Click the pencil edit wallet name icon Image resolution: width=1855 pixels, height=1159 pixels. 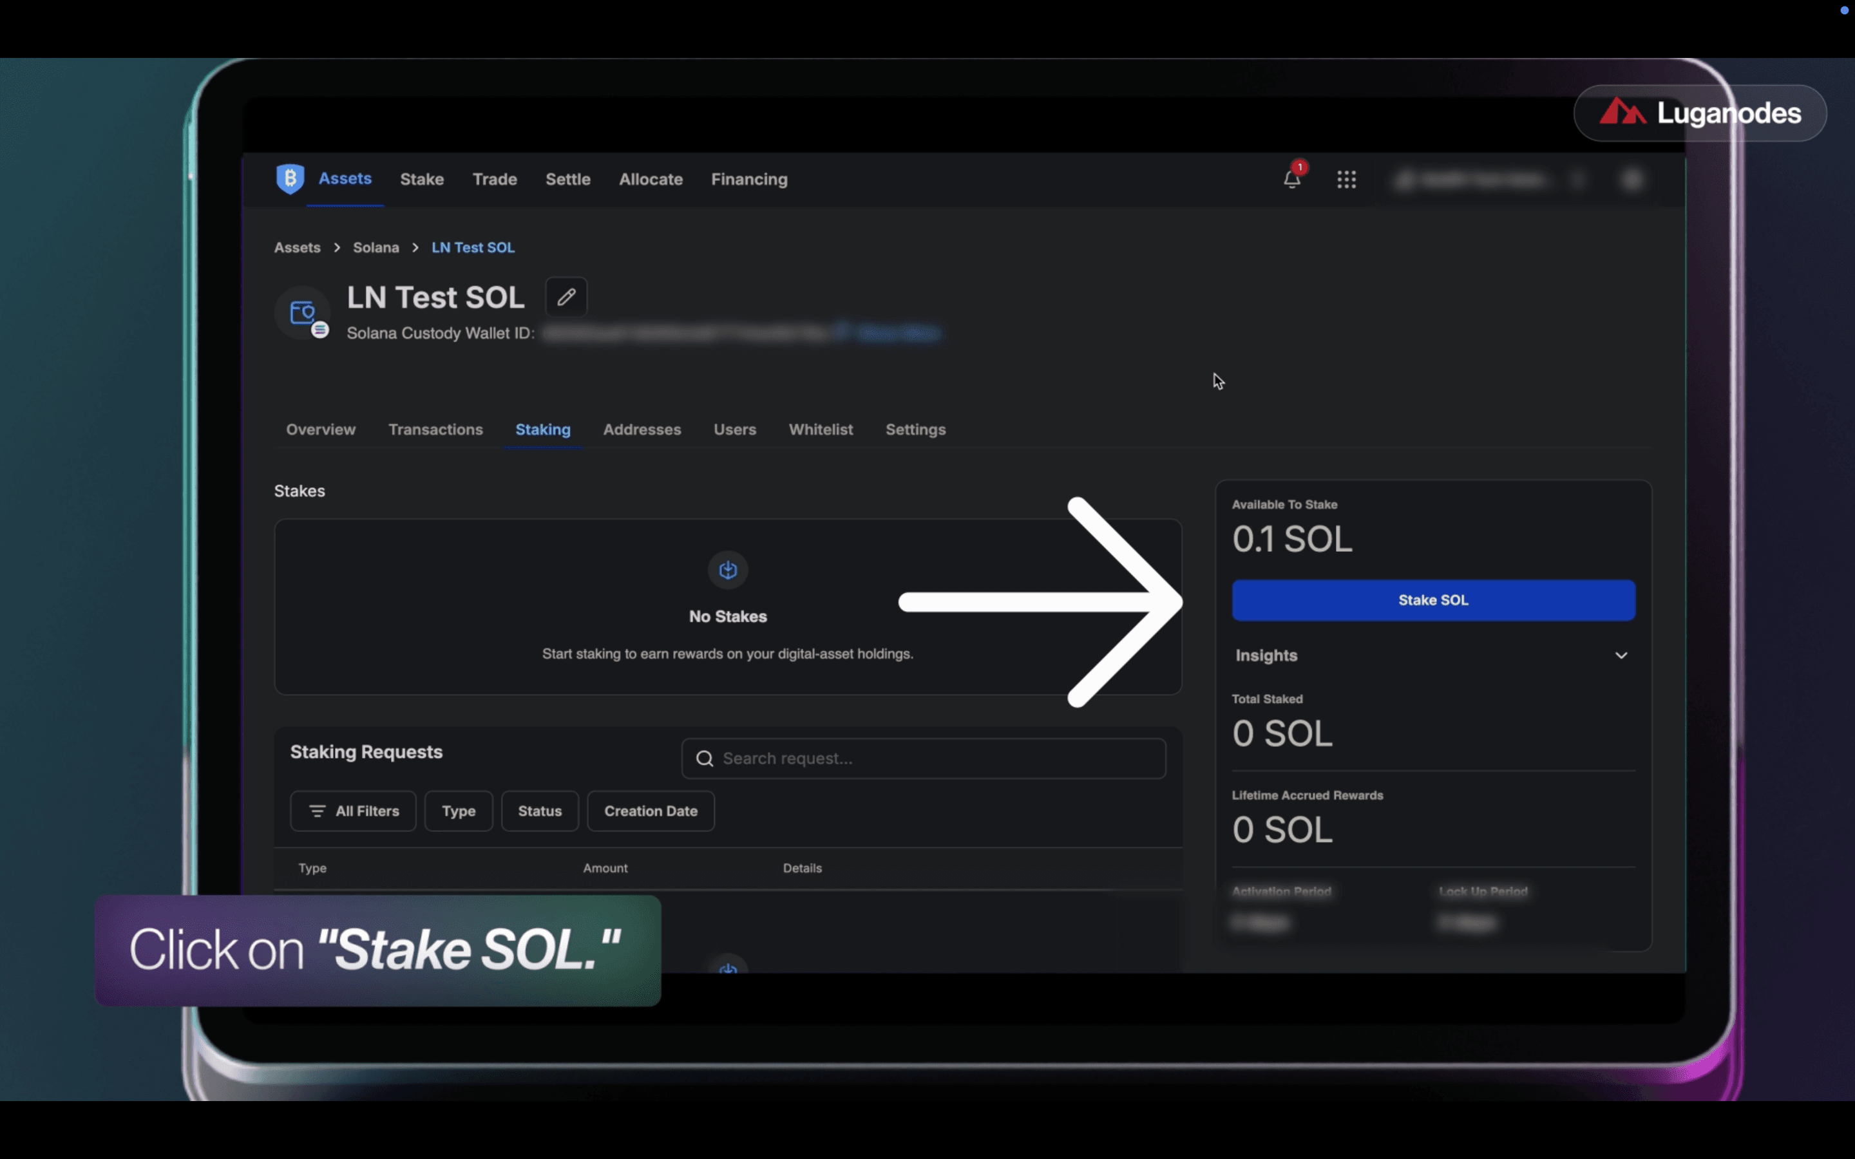tap(566, 297)
